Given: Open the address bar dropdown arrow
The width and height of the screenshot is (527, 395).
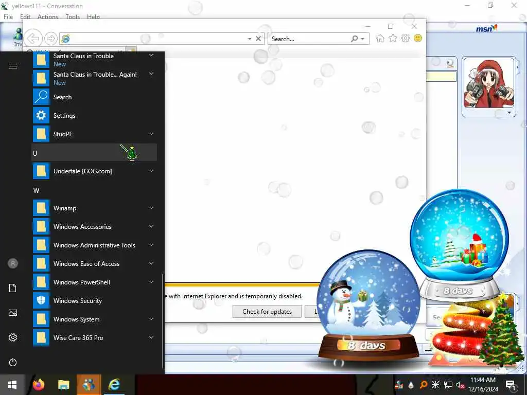Looking at the screenshot, I should [250, 39].
